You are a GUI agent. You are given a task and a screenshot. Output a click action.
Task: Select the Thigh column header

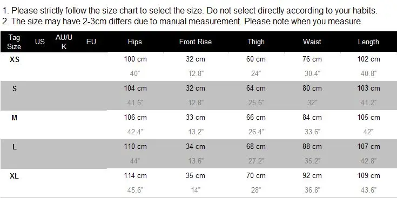click(256, 42)
